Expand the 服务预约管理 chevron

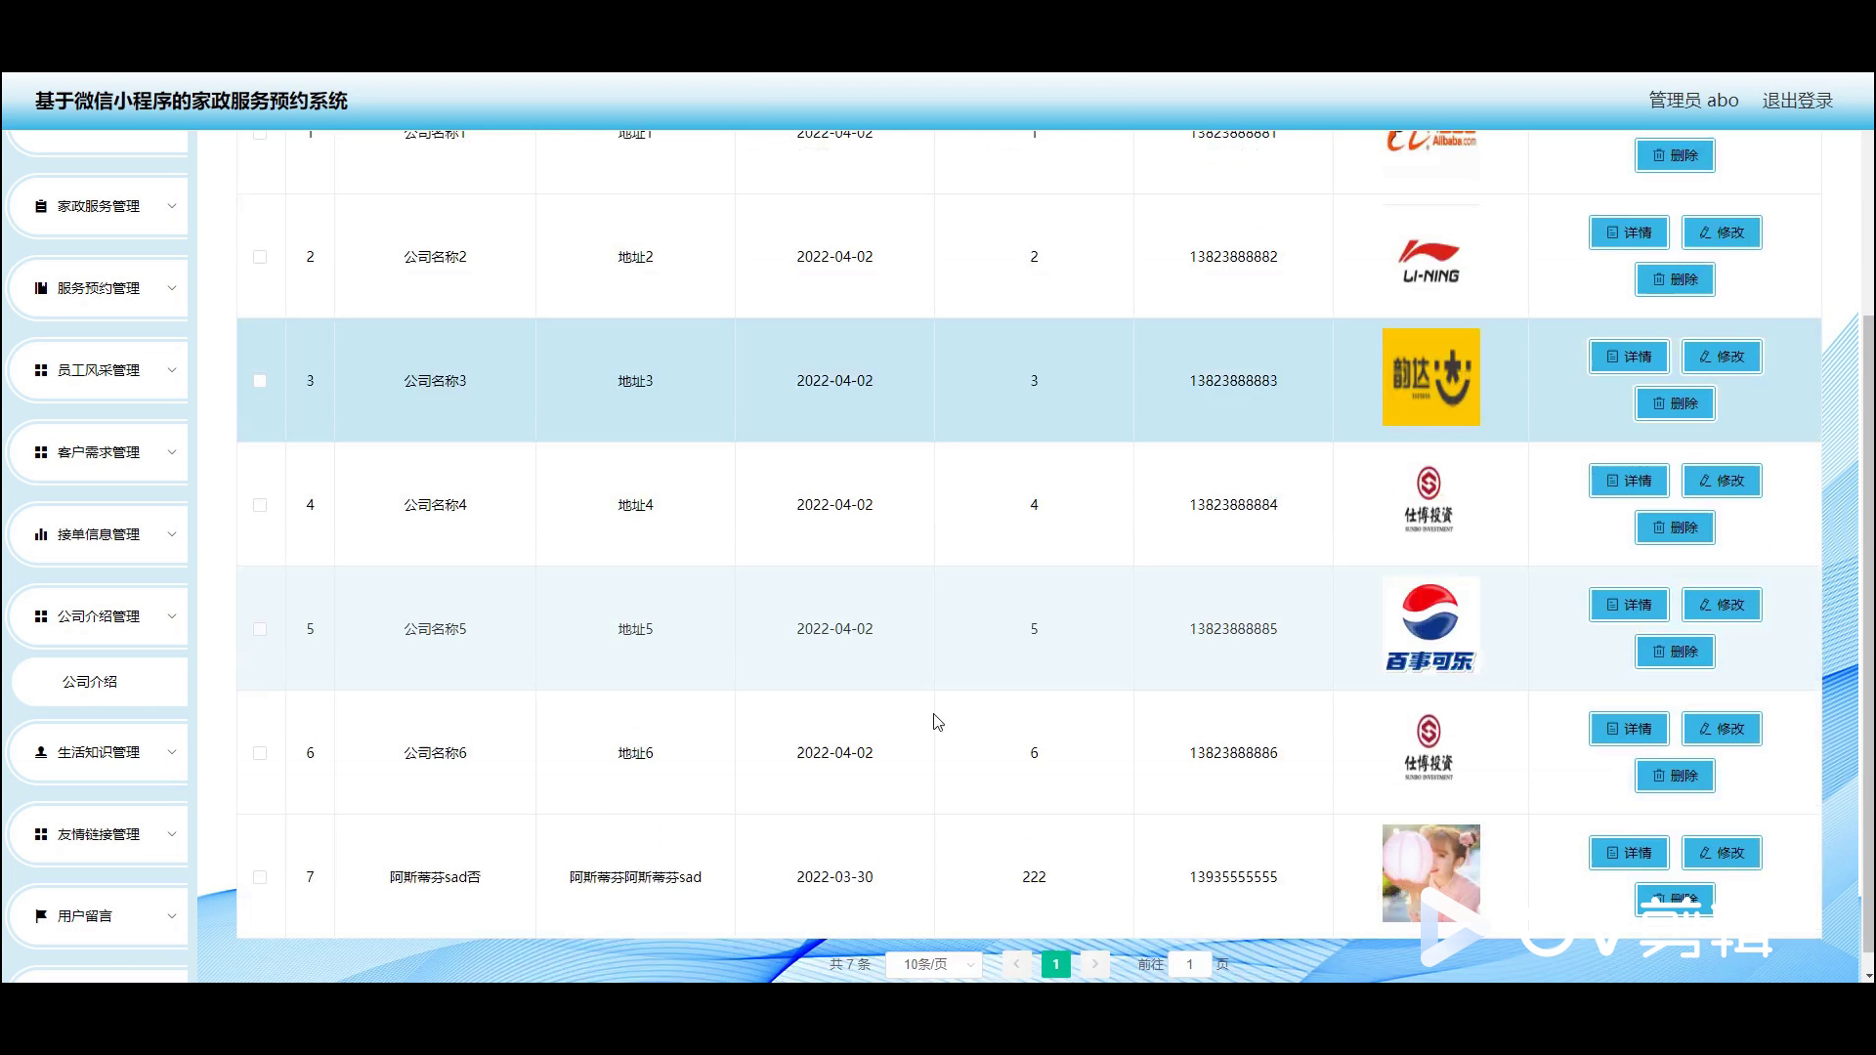click(172, 288)
